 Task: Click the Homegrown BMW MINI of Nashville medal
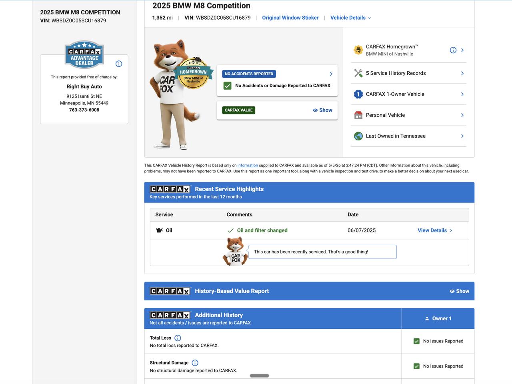tap(193, 73)
